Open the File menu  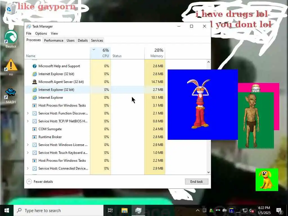[x=29, y=33]
